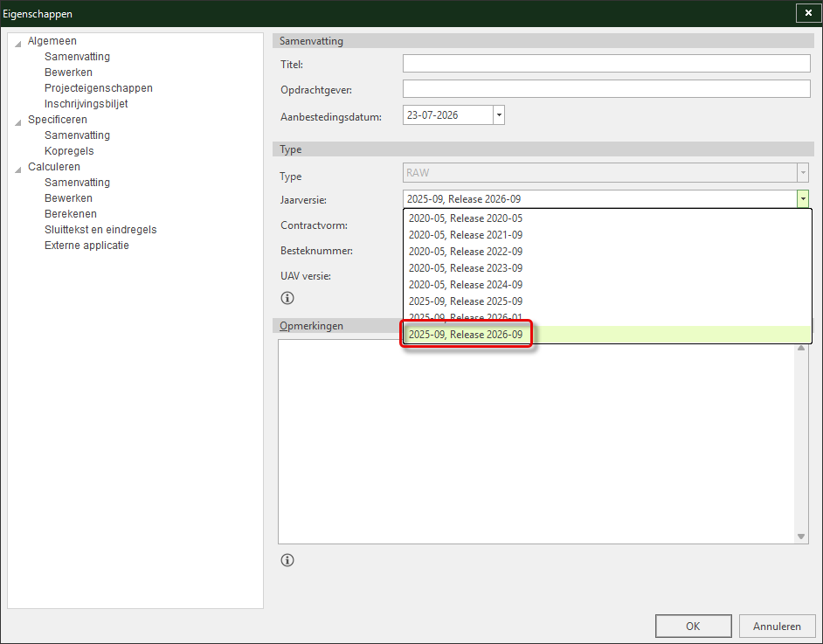Select Kopregels in the tree
The width and height of the screenshot is (823, 644).
click(x=69, y=151)
